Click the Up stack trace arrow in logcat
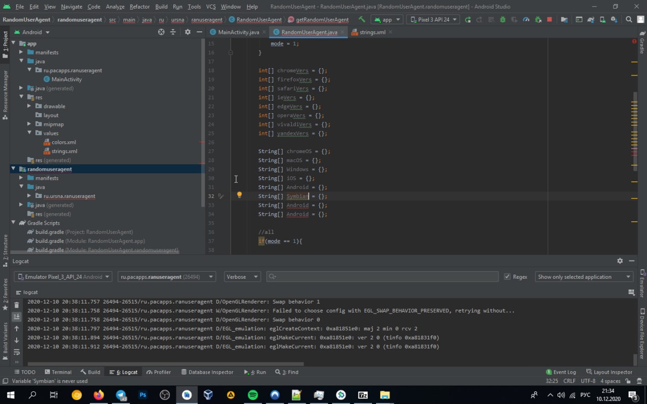647x404 pixels. (x=17, y=329)
